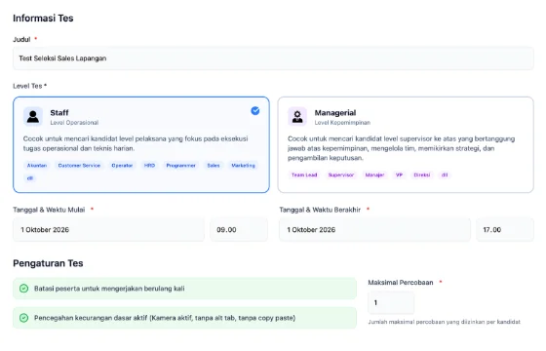Click the Level Operasional subtitle

click(x=74, y=123)
